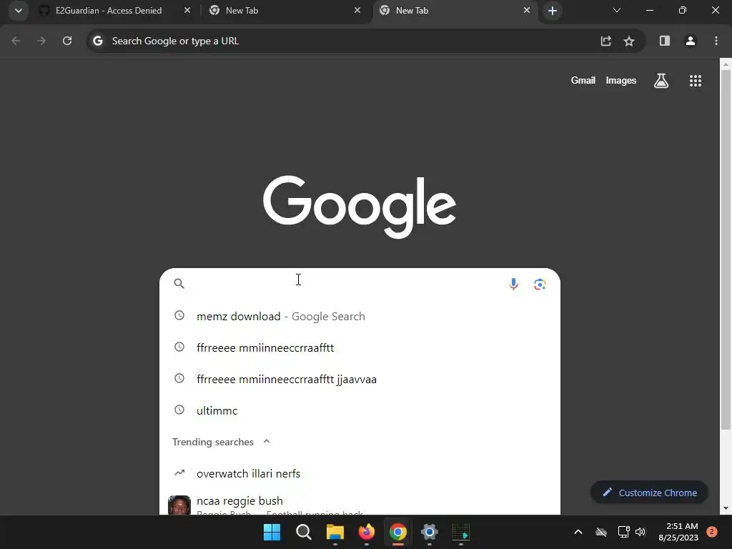Select the 'jjaavvaa' history suggestion
The height and width of the screenshot is (549, 732).
point(360,379)
